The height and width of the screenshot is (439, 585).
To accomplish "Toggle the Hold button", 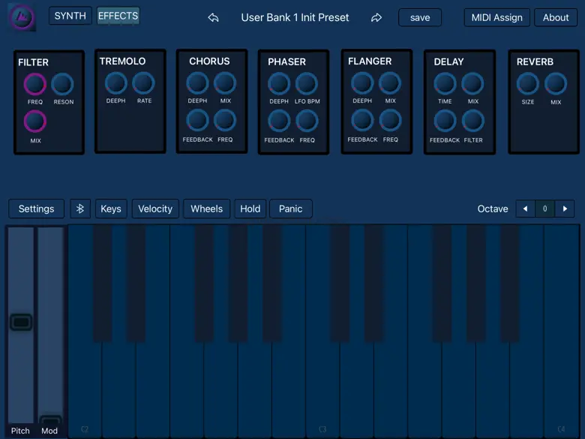I will point(250,209).
